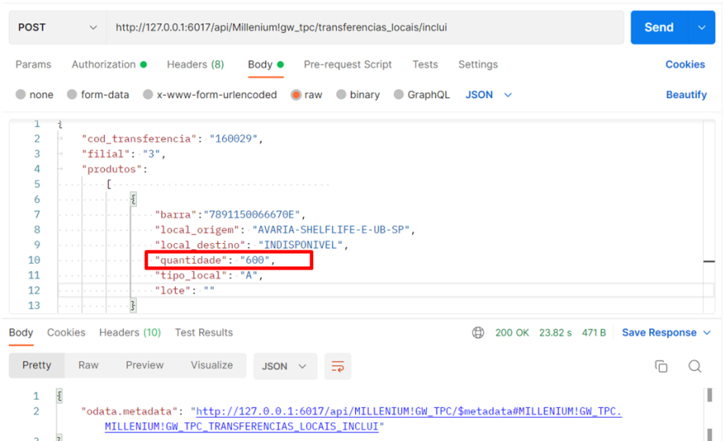Open the response Cookies tab
Screen dimensions: 725x441
tap(66, 332)
